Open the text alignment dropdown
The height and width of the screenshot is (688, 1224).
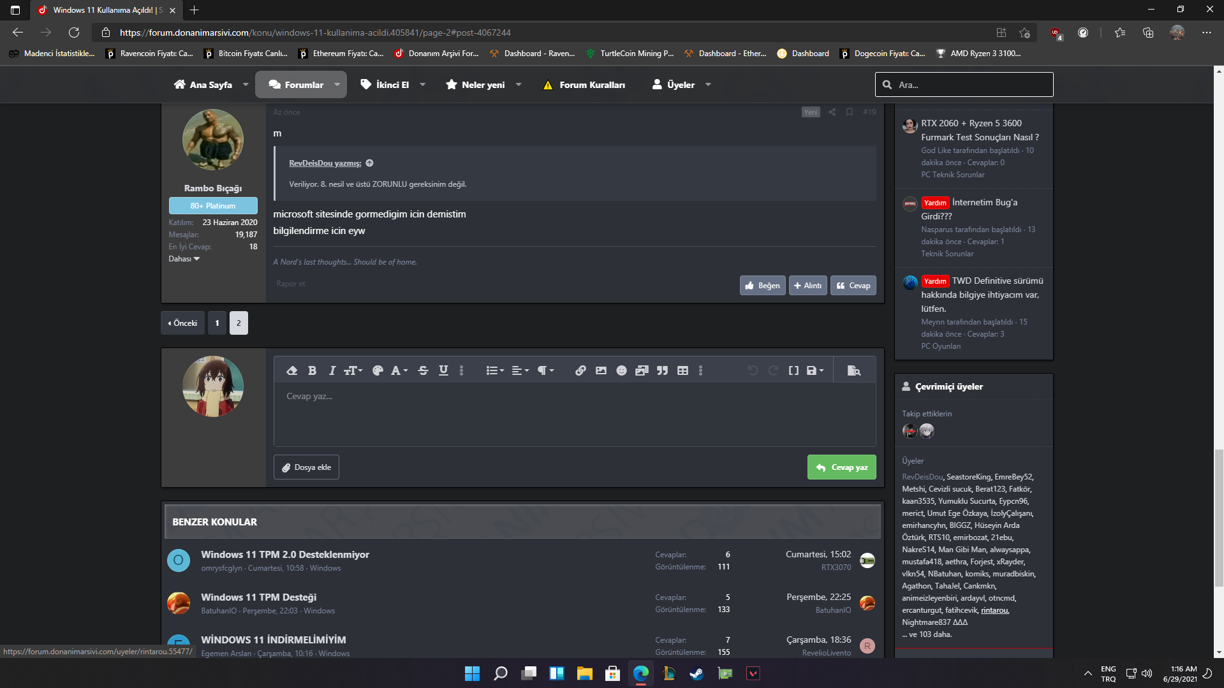coord(520,370)
